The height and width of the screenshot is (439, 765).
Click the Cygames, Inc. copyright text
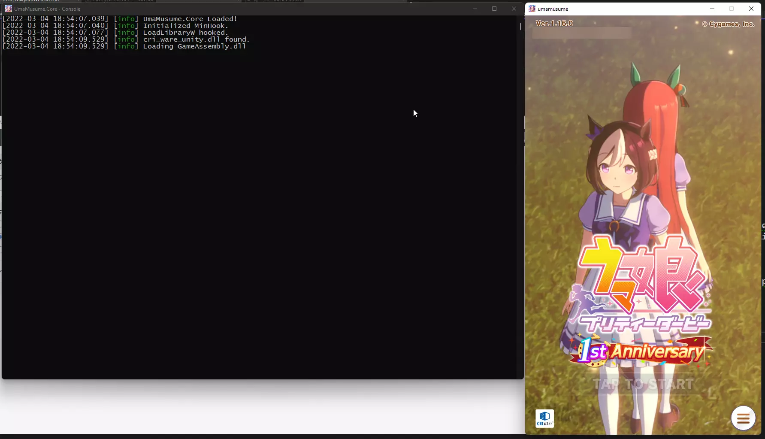tap(728, 24)
